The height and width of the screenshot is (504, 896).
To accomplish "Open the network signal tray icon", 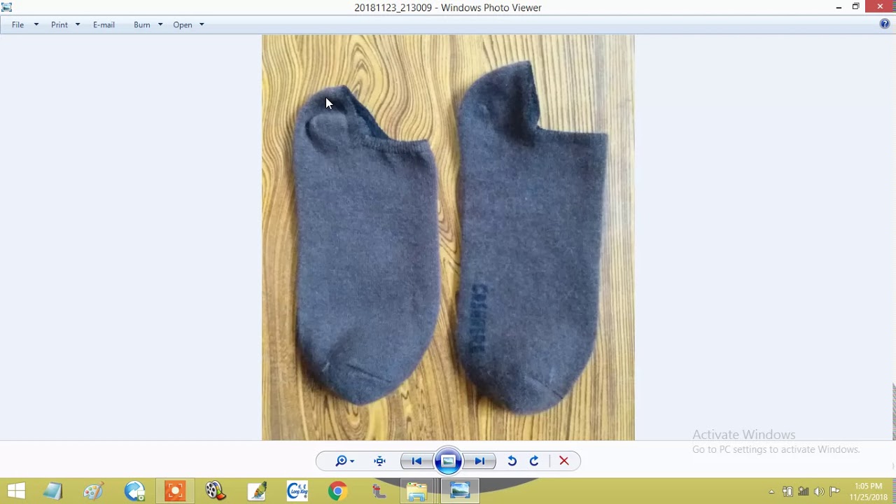I will 804,491.
